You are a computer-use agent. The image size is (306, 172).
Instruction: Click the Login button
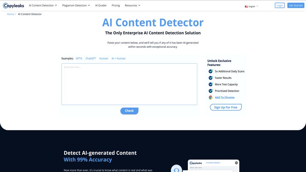(x=280, y=5)
